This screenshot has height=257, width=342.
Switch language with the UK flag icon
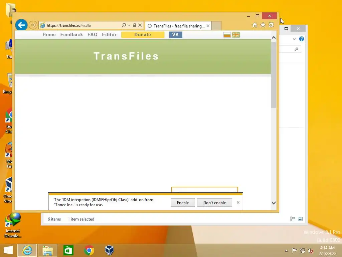click(x=236, y=35)
